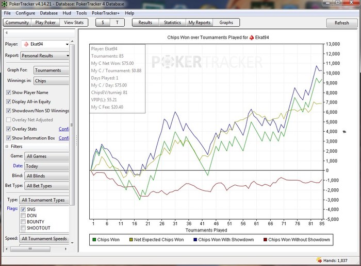This screenshot has height=266, width=361.
Task: Collapse the sidebar using the small left arrow
Action: click(6, 32)
